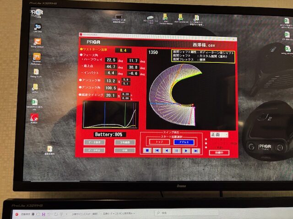
Task: Open the LAN DISK desktop shortcut
Action: point(38,28)
